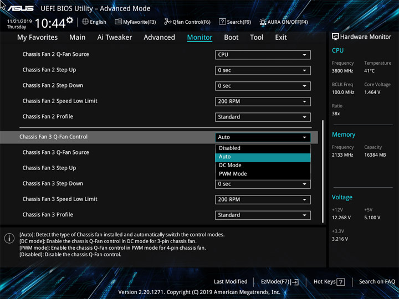The width and height of the screenshot is (399, 299).
Task: Choose PWM Mode option
Action: click(x=263, y=174)
